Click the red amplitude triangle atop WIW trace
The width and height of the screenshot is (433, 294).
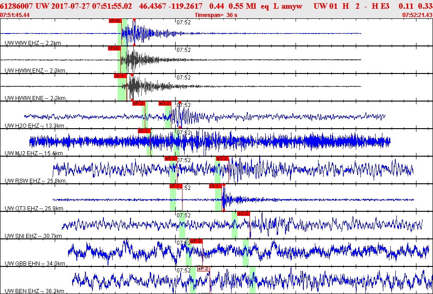point(134,20)
